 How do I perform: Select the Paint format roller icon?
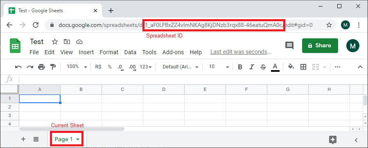(53, 67)
